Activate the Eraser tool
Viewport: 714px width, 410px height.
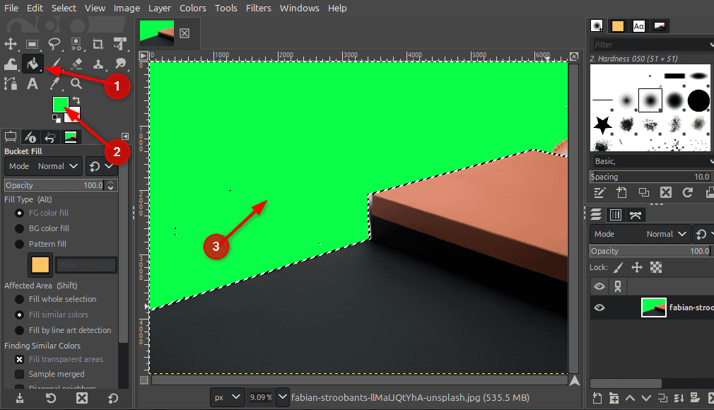pyautogui.click(x=77, y=63)
